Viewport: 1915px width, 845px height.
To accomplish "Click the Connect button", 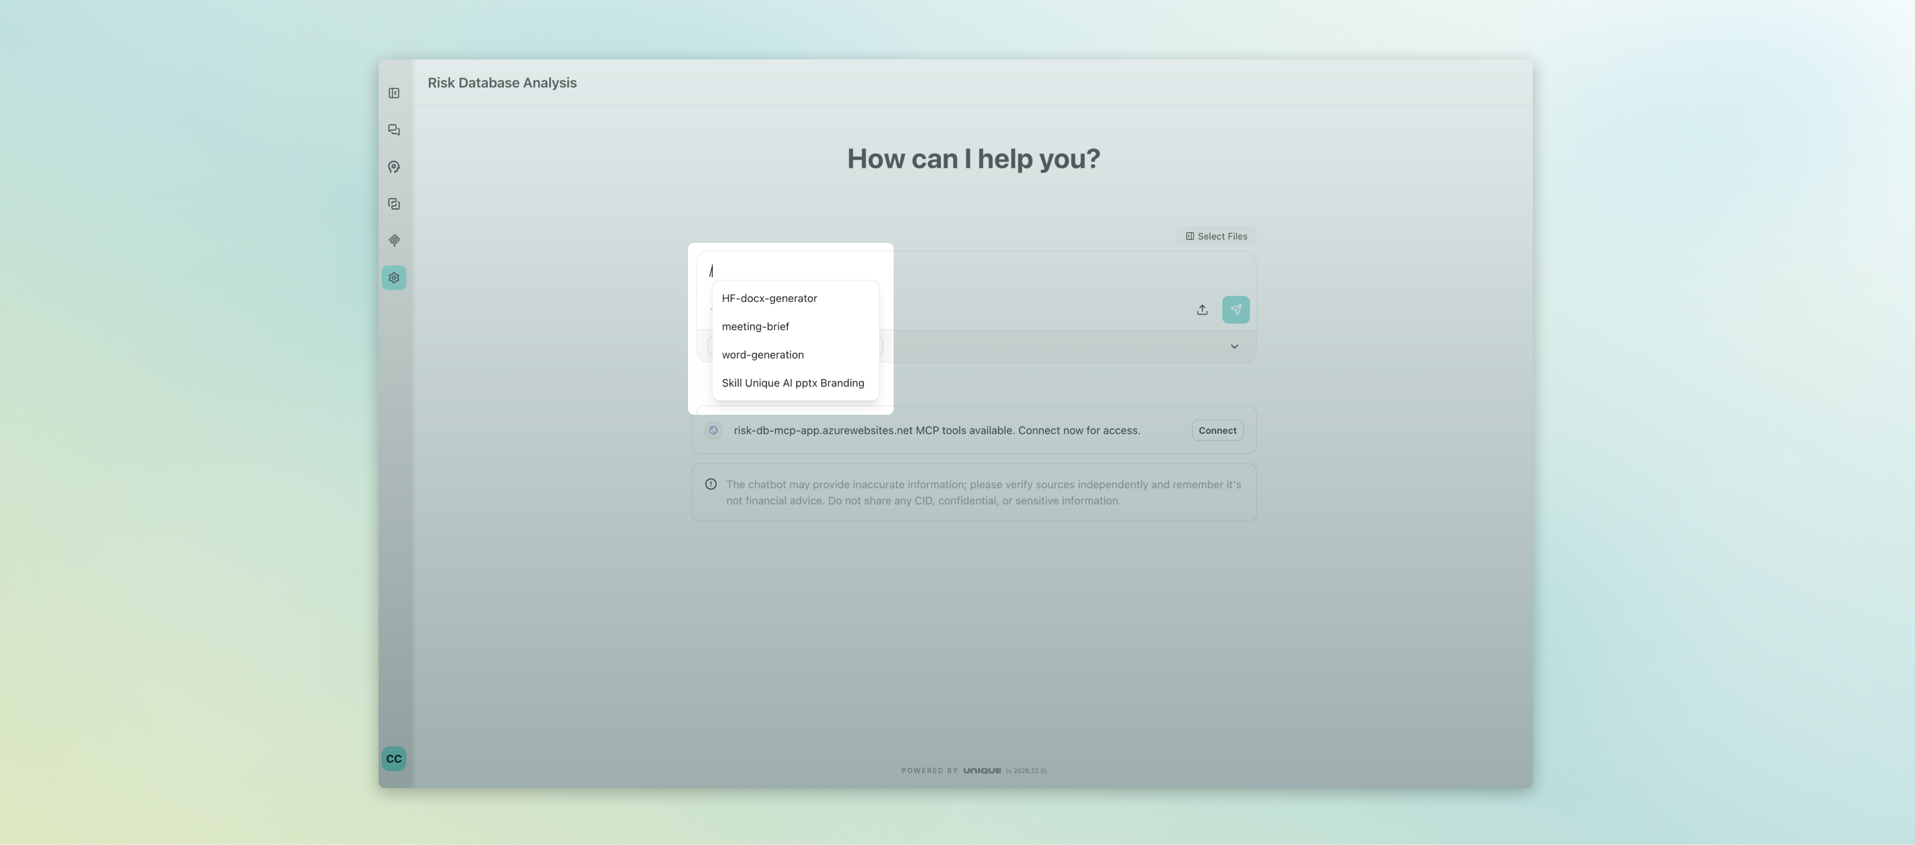I will (x=1217, y=430).
